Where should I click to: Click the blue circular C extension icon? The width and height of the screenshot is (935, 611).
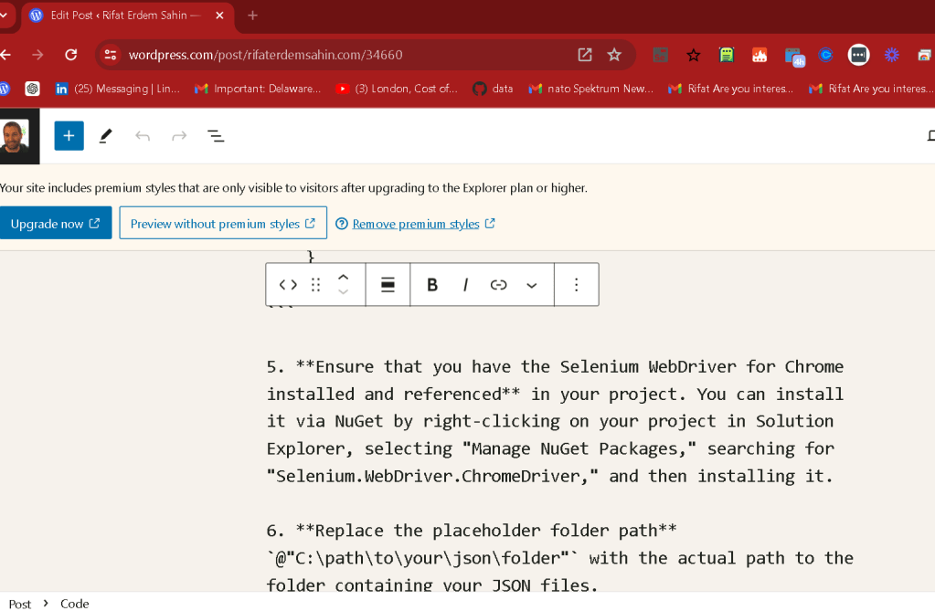coord(826,56)
